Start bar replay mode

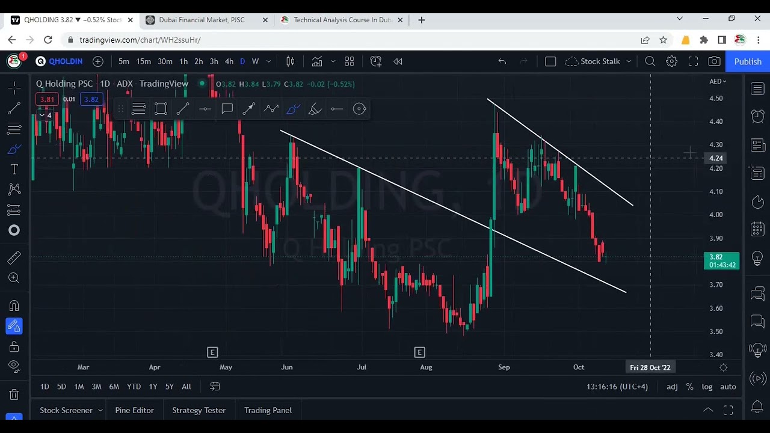(398, 61)
